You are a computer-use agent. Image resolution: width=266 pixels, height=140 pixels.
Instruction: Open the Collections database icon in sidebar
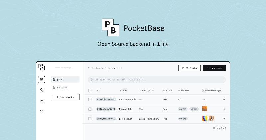point(42,80)
